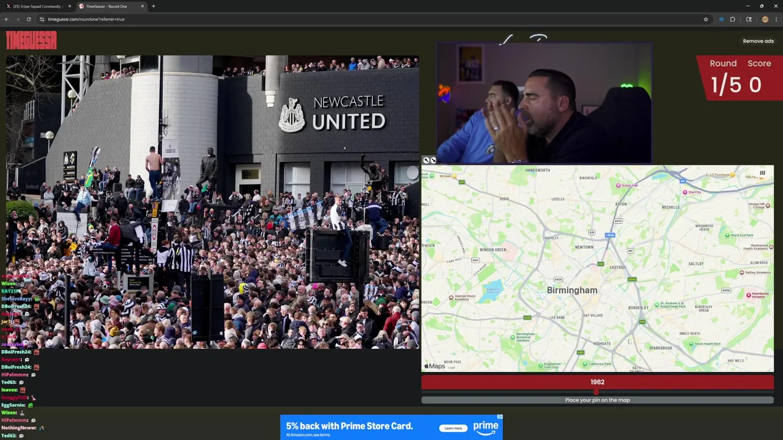Open the browser extensions puzzle icon
The height and width of the screenshot is (440, 783).
(x=732, y=19)
